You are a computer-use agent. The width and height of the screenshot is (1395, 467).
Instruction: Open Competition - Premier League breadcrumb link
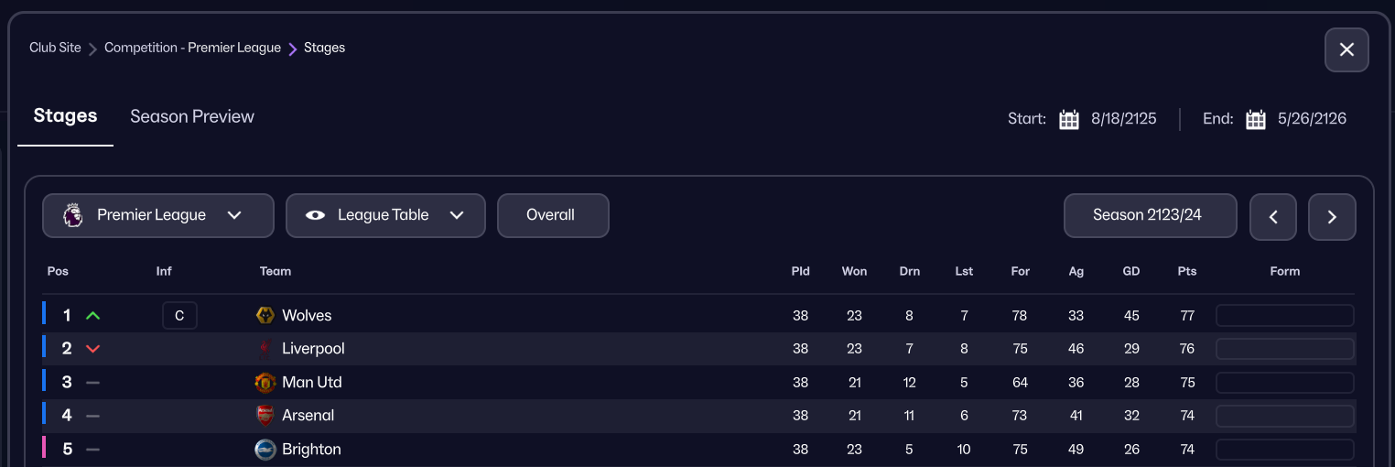[x=192, y=48]
